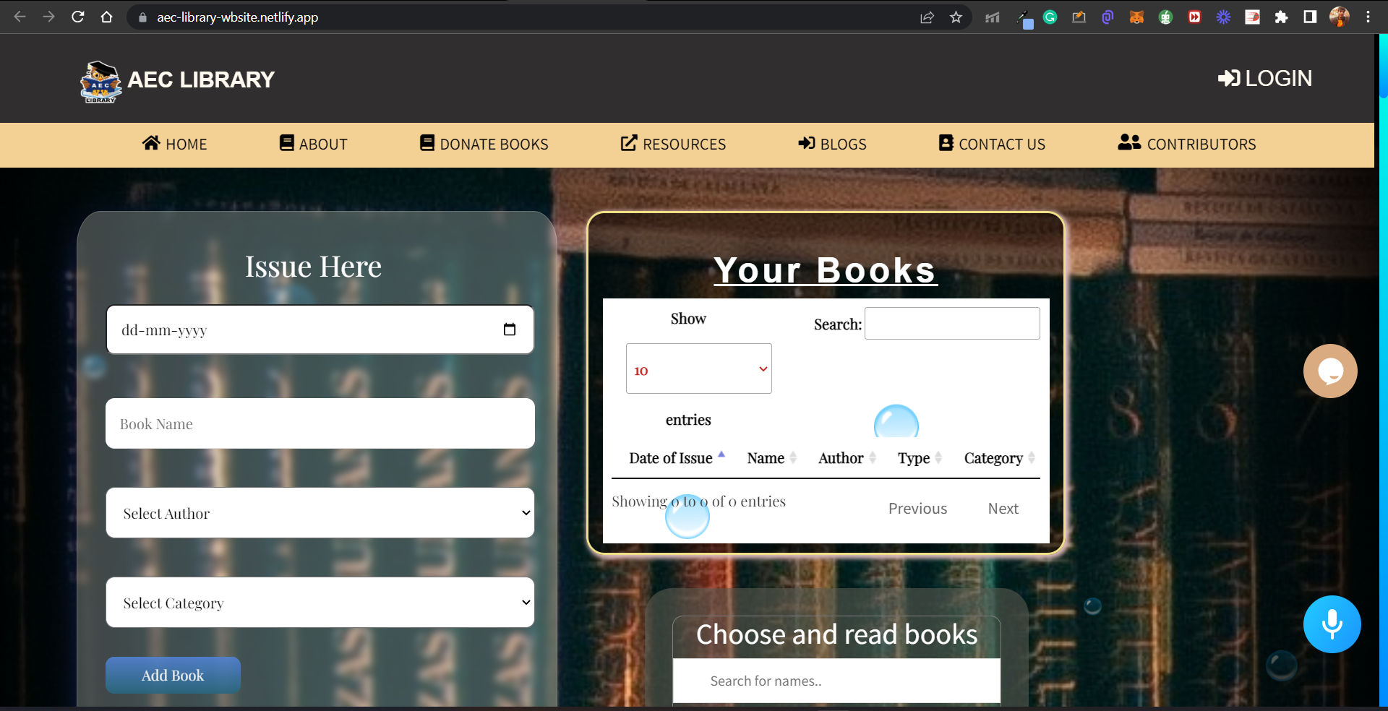Open the Select Author dropdown
Image resolution: width=1388 pixels, height=711 pixels.
320,513
